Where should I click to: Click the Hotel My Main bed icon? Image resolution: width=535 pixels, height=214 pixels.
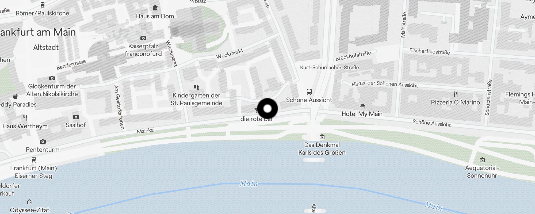click(x=362, y=106)
